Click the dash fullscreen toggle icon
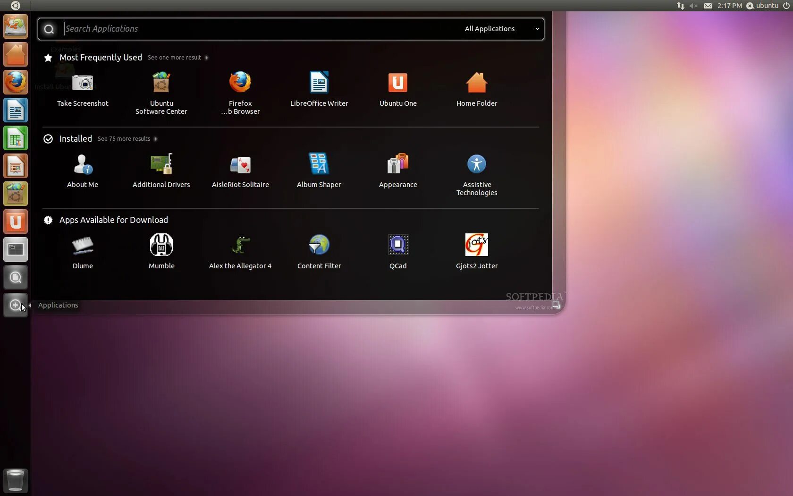This screenshot has height=496, width=793. (556, 305)
